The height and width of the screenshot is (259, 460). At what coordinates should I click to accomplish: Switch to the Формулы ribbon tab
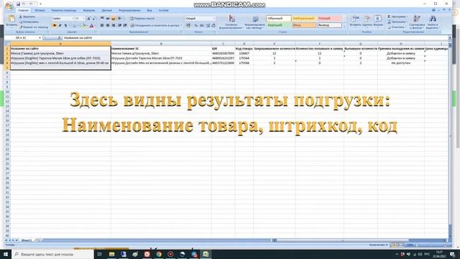(x=89, y=10)
